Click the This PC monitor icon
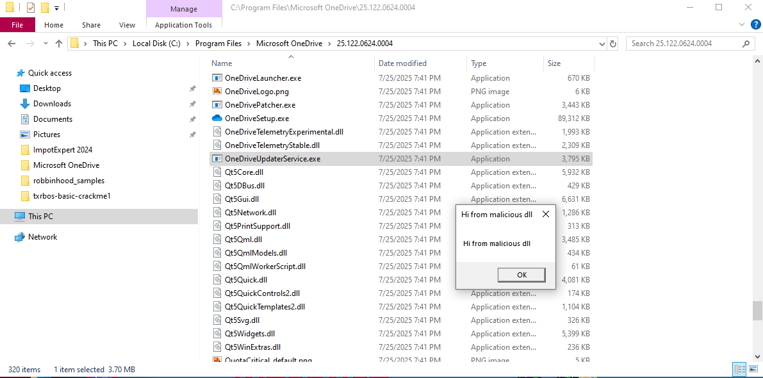The image size is (763, 378). tap(20, 217)
